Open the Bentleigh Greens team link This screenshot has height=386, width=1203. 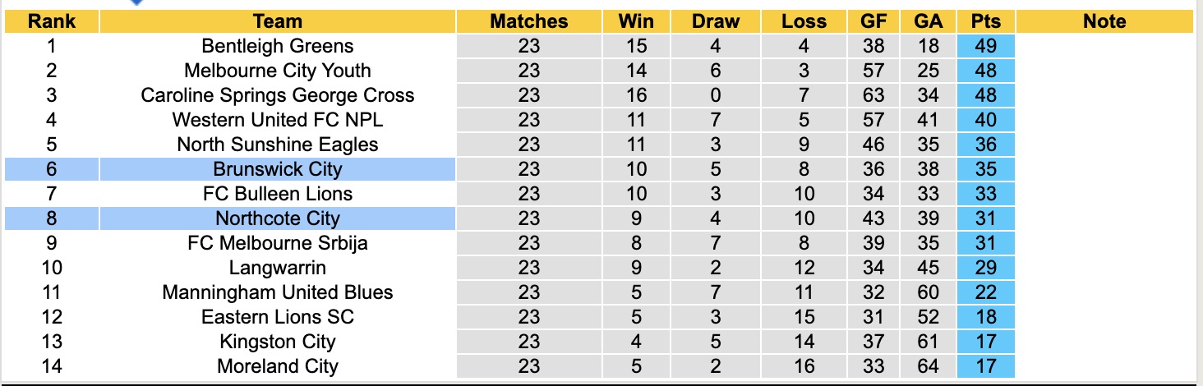click(278, 46)
